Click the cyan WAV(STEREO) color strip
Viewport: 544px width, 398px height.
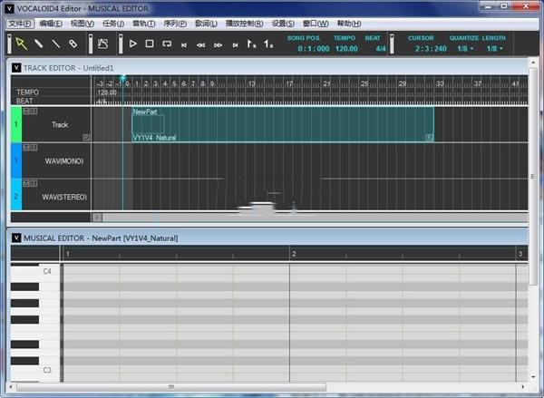(x=16, y=195)
